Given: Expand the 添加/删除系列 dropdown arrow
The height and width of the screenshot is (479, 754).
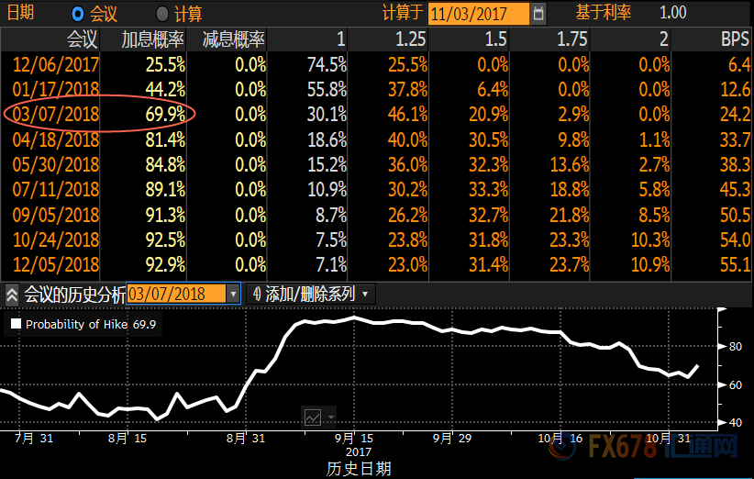Looking at the screenshot, I should click(x=366, y=295).
